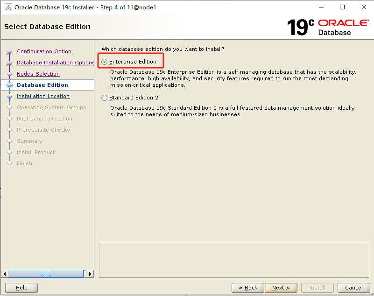Click the sidebar horizontal scrollbar thumb

tap(46, 274)
